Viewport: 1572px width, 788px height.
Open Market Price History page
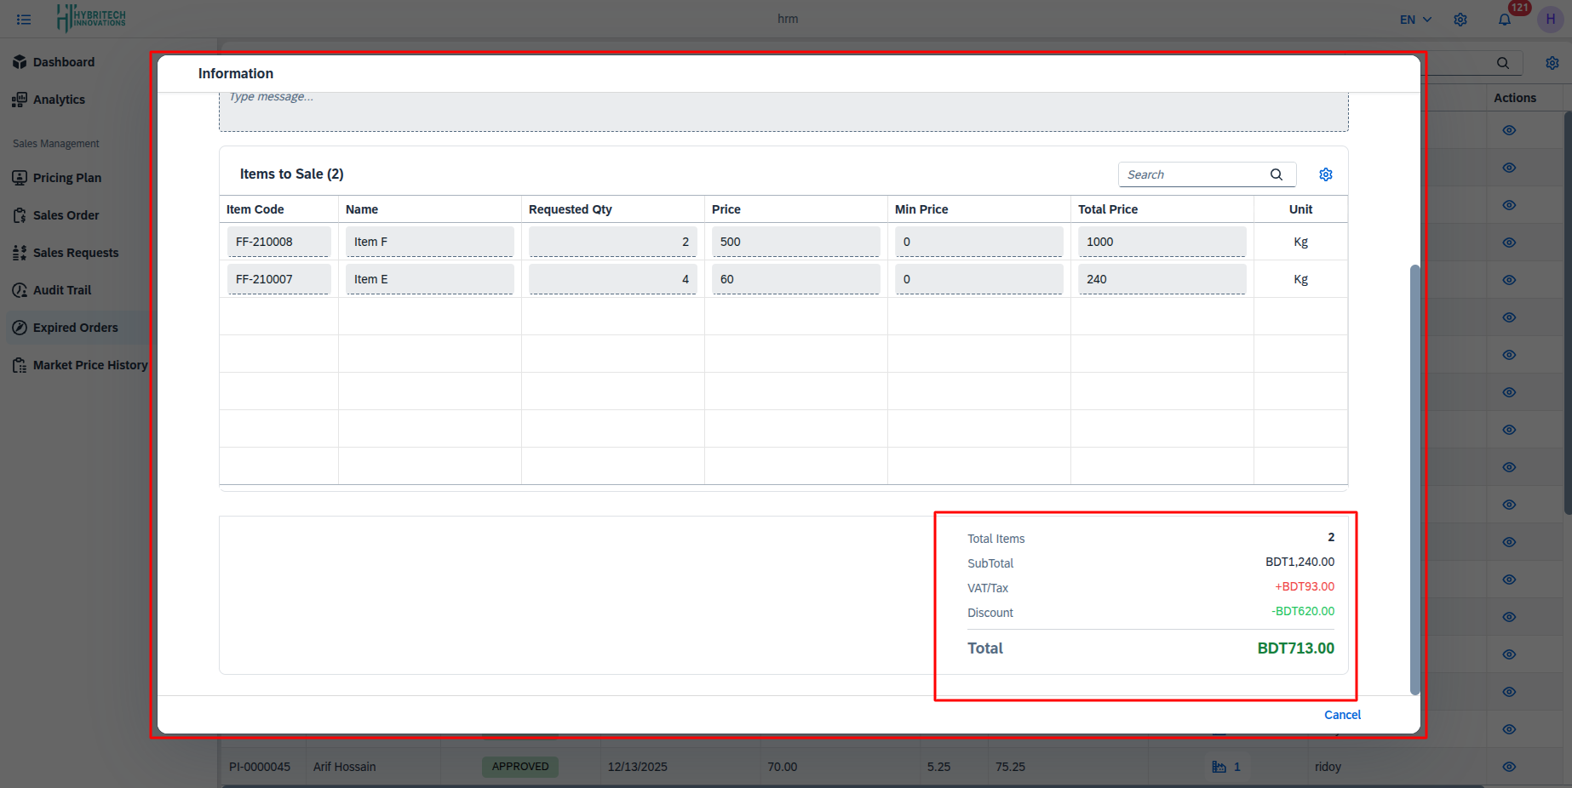(x=89, y=365)
